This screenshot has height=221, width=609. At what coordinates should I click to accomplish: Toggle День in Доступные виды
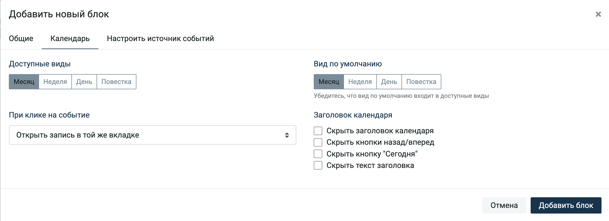(84, 82)
